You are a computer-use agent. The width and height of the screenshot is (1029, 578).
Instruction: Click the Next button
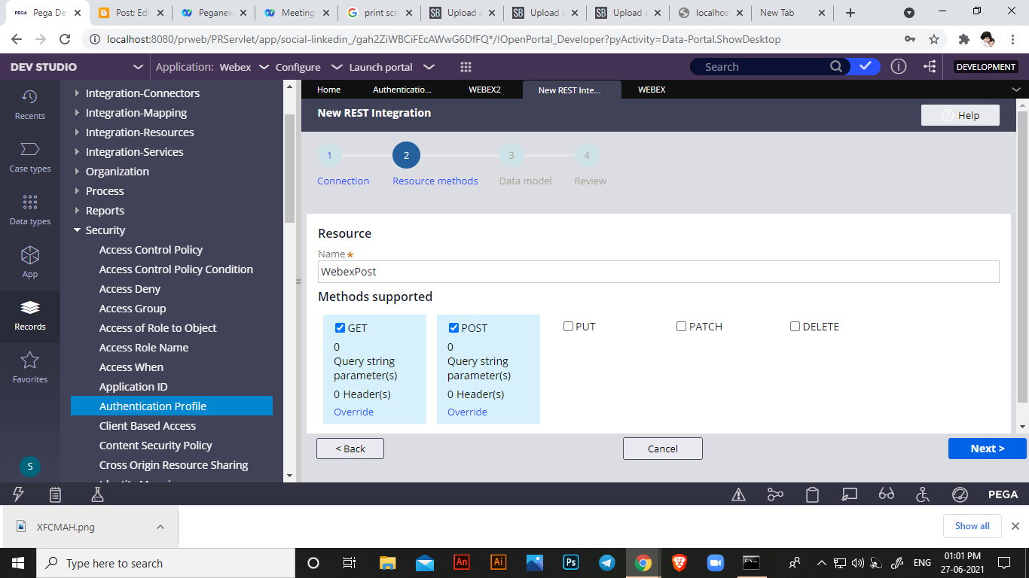point(987,449)
